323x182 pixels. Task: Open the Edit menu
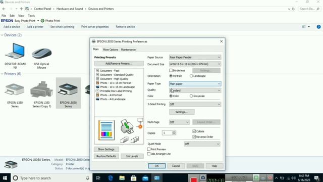[12, 16]
